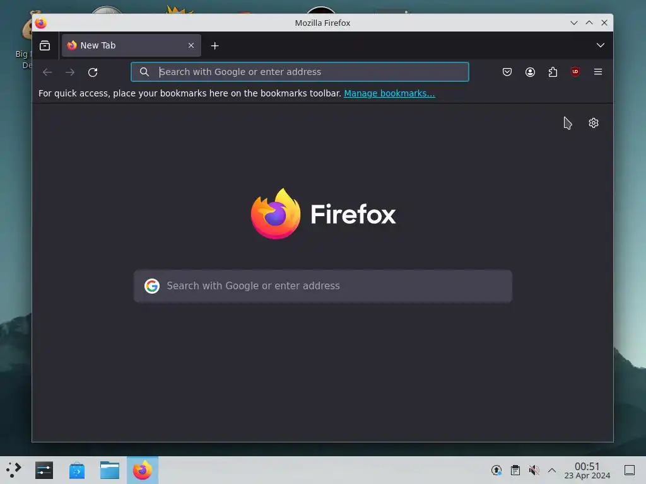This screenshot has width=646, height=484.
Task: Select the Firefox taskbar entry
Action: 143,470
